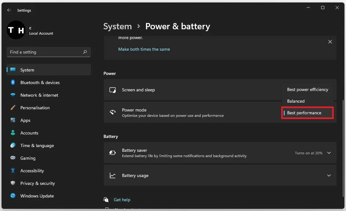Choose Best performance power mode
The height and width of the screenshot is (211, 346).
(x=307, y=113)
